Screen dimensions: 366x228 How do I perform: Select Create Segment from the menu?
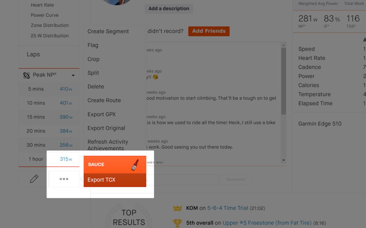[108, 31]
